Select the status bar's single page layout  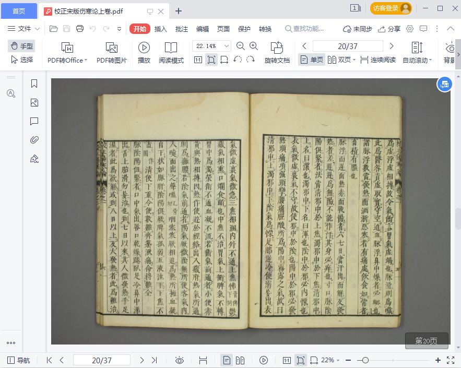tap(227, 360)
